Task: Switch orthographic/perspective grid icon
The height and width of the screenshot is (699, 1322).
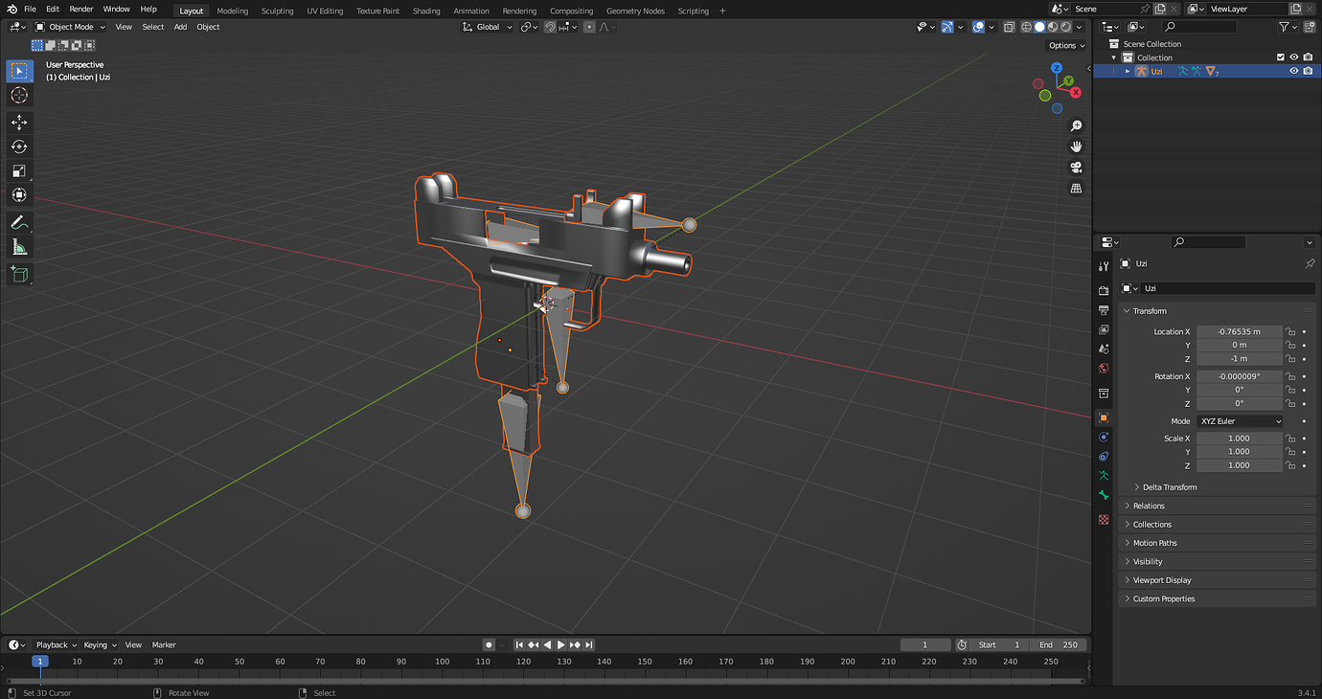Action: point(1076,189)
